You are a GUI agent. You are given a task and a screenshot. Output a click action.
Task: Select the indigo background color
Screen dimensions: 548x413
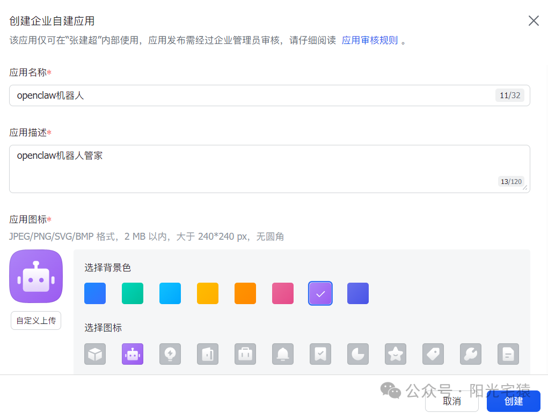[358, 293]
